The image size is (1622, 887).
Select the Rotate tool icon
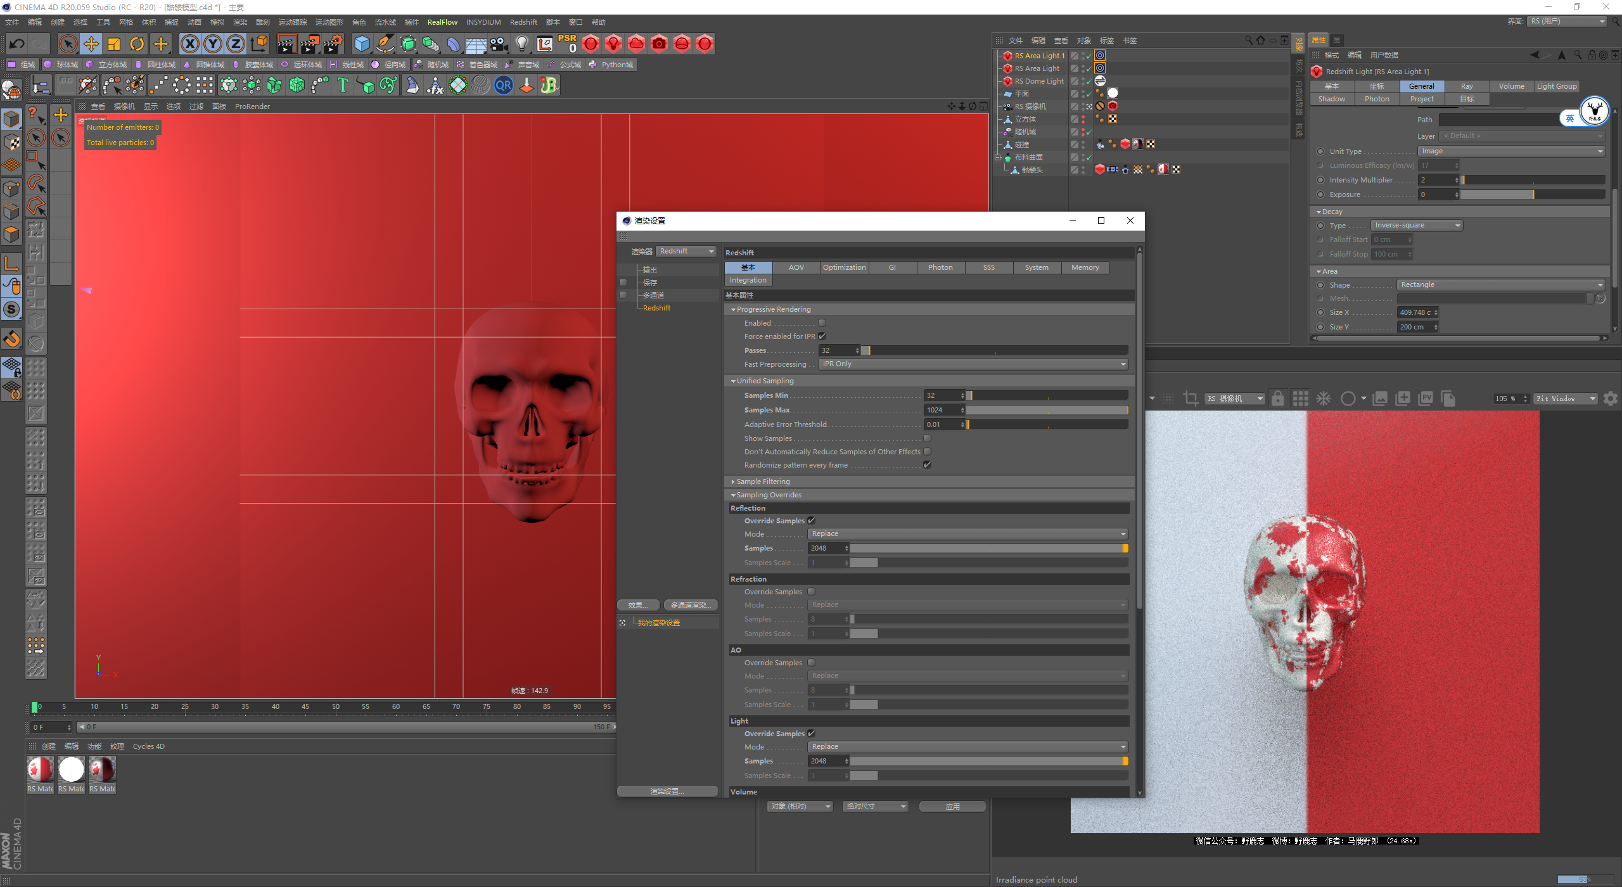click(137, 44)
